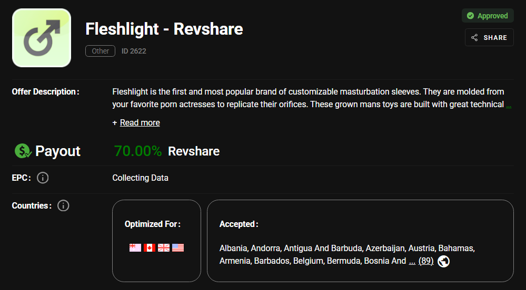Click the green ellipsis ending the description
The image size is (526, 290).
[x=509, y=105]
